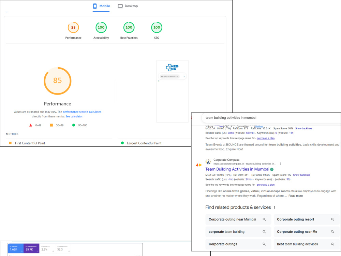Click the 55/mo website traffic value
Screen dimensions: 341x256
coord(250,133)
